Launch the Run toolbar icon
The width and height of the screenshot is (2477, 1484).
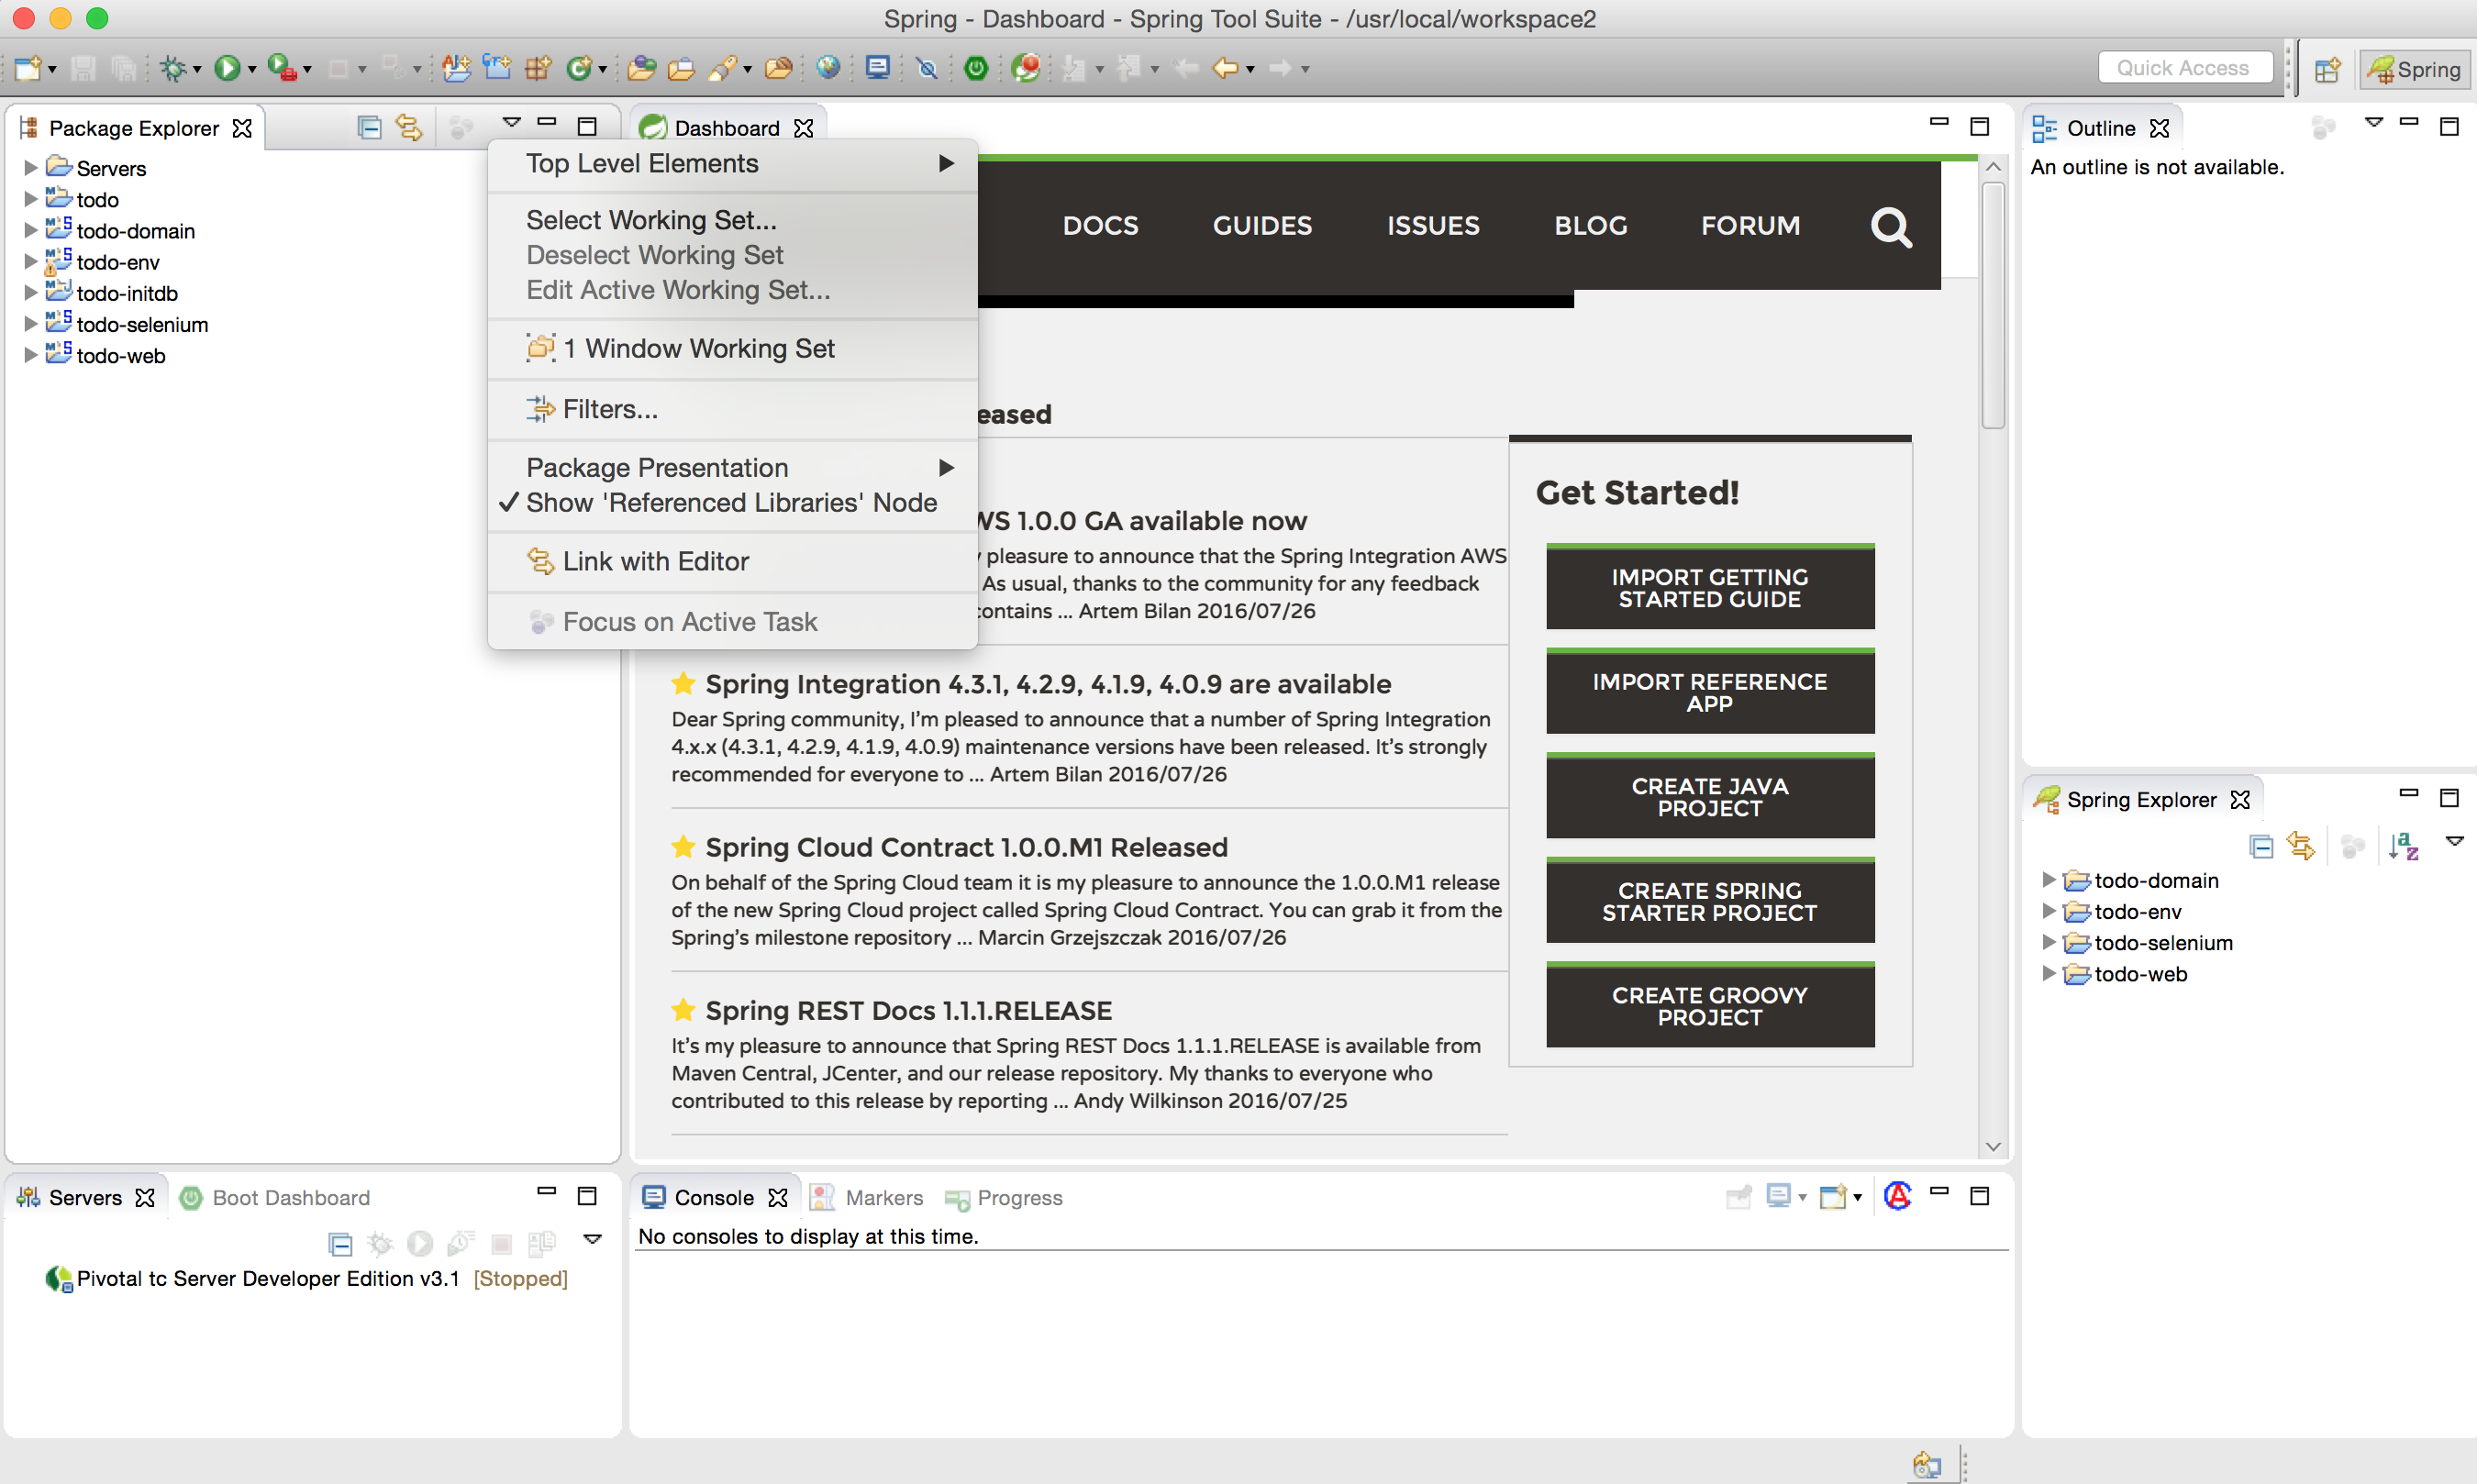(227, 67)
